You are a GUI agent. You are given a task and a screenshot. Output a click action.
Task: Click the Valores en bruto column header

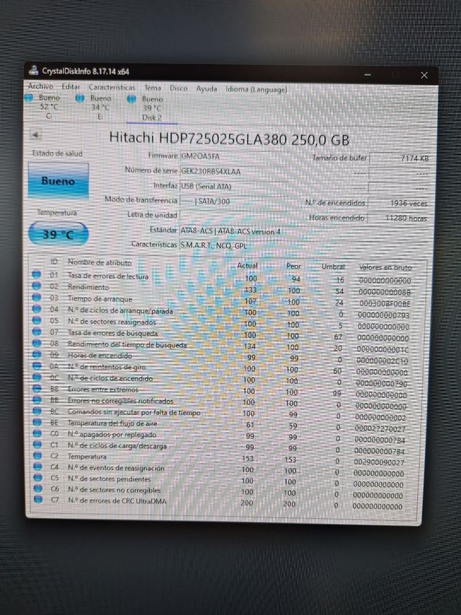pos(386,267)
